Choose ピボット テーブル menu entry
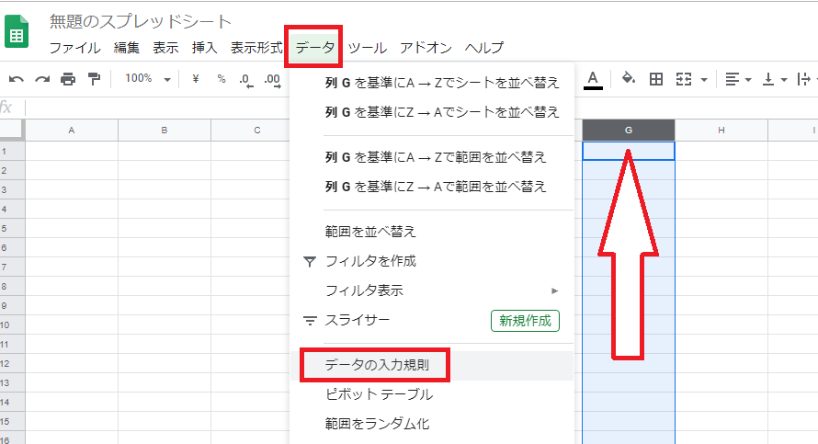The width and height of the screenshot is (818, 444). (432, 394)
